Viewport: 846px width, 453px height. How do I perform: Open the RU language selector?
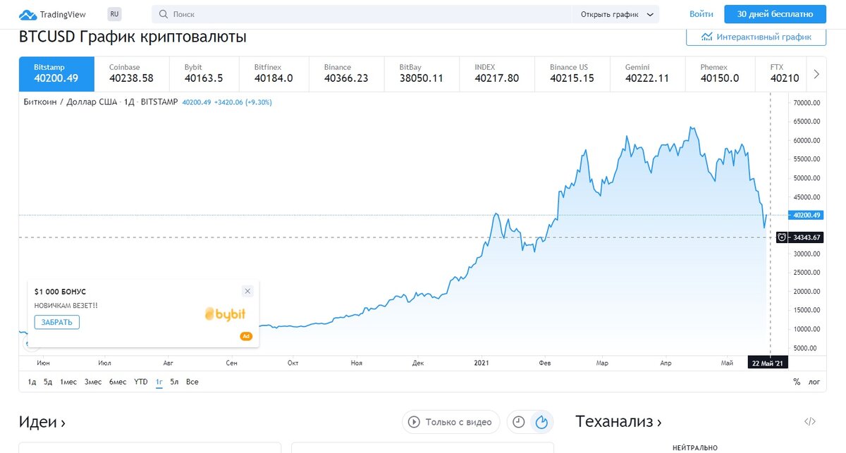pyautogui.click(x=114, y=14)
